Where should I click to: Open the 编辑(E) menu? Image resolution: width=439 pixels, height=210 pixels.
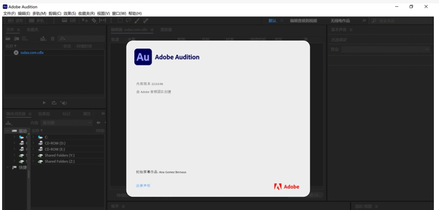pyautogui.click(x=24, y=13)
